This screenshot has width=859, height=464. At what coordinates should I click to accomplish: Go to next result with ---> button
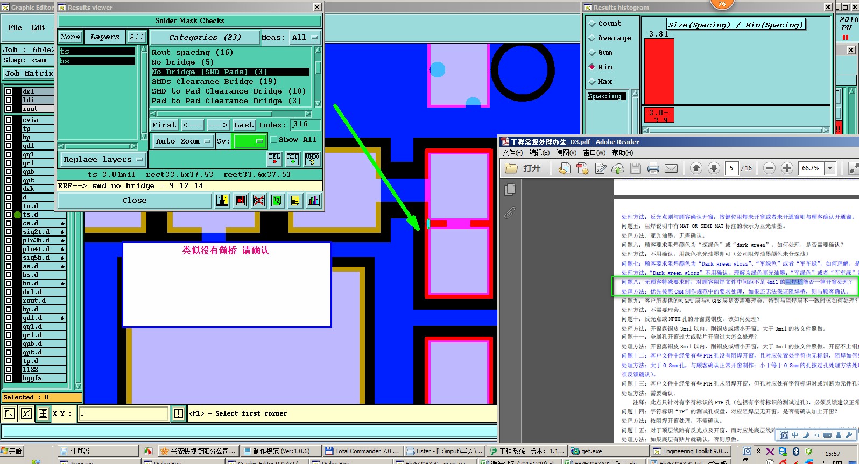tap(218, 125)
